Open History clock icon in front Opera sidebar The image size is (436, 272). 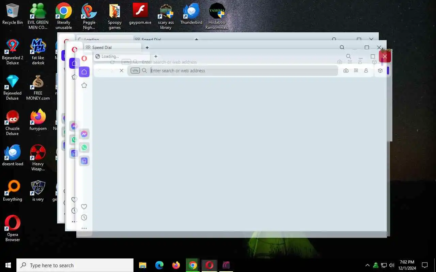[84, 217]
